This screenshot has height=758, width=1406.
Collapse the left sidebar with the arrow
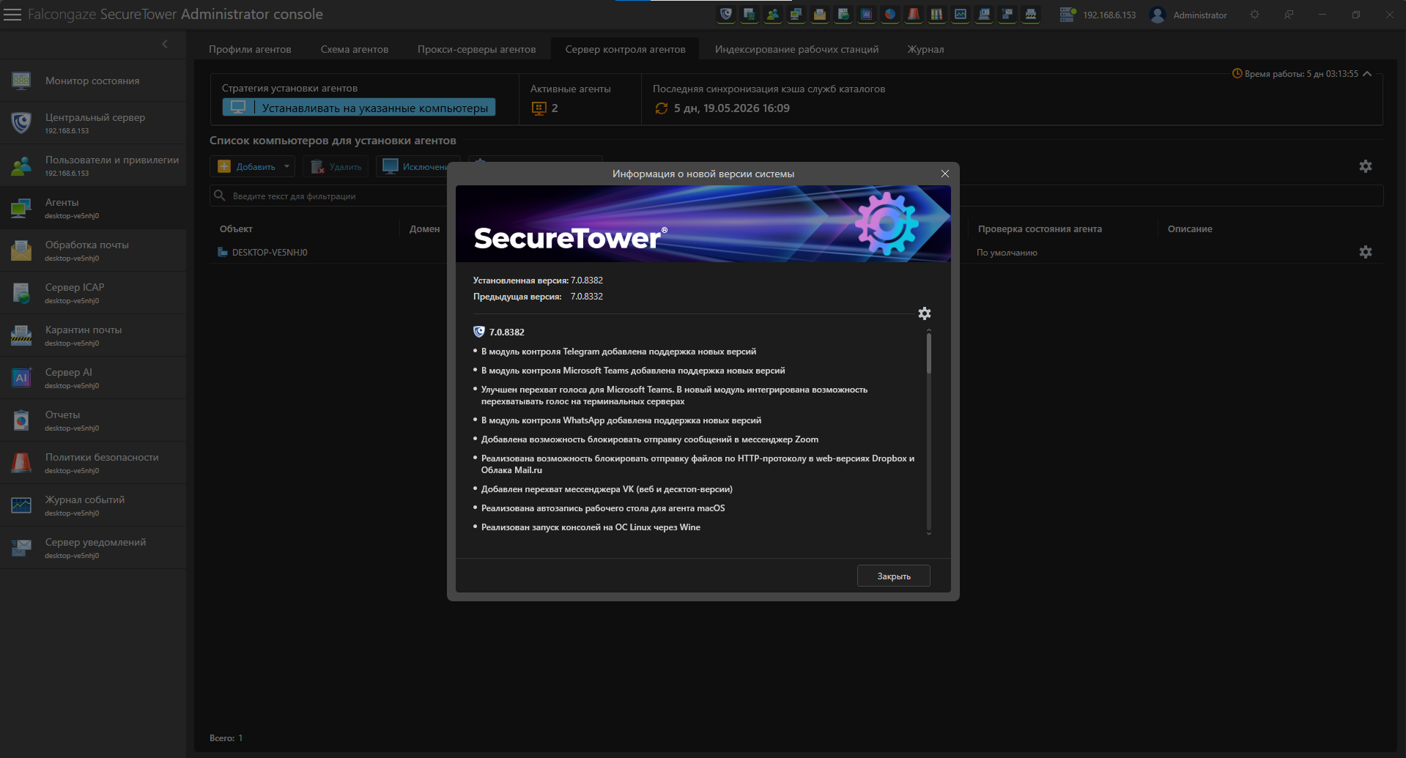point(165,44)
